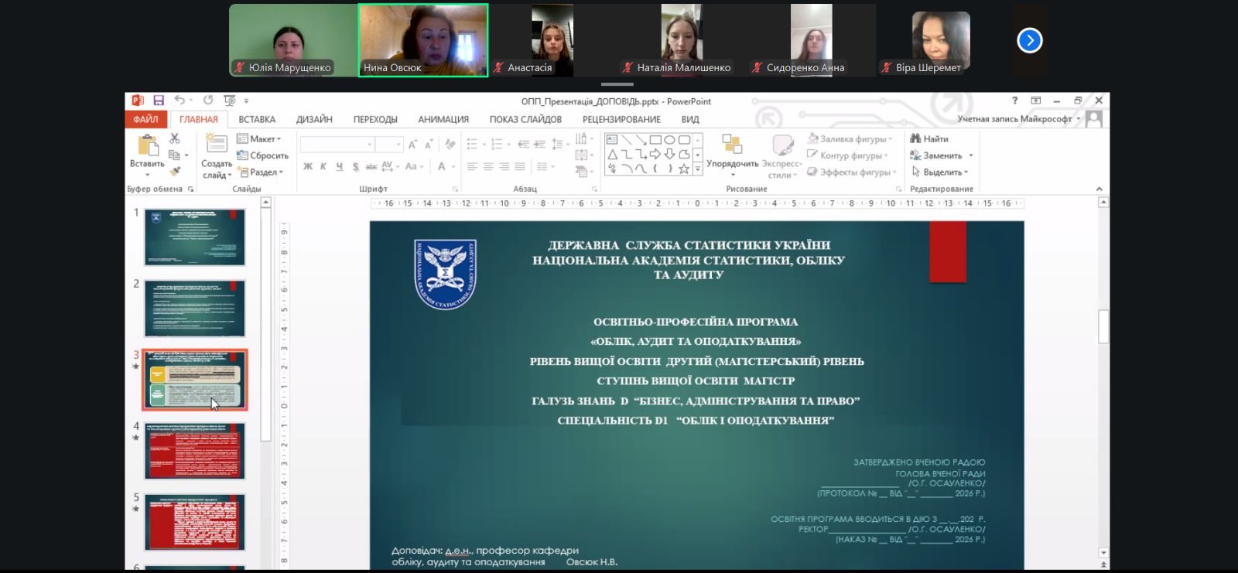Select slide 4 thumbnail in slide panel
Image resolution: width=1238 pixels, height=573 pixels.
click(195, 451)
